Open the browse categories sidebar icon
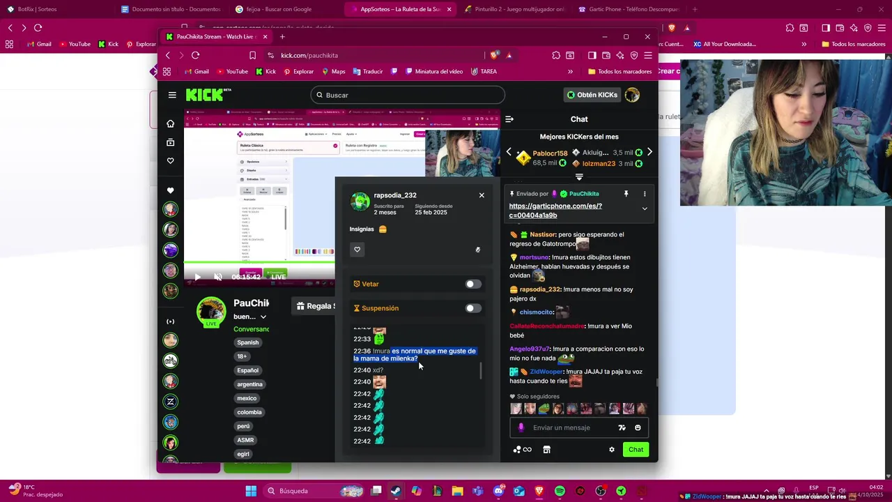 [170, 142]
